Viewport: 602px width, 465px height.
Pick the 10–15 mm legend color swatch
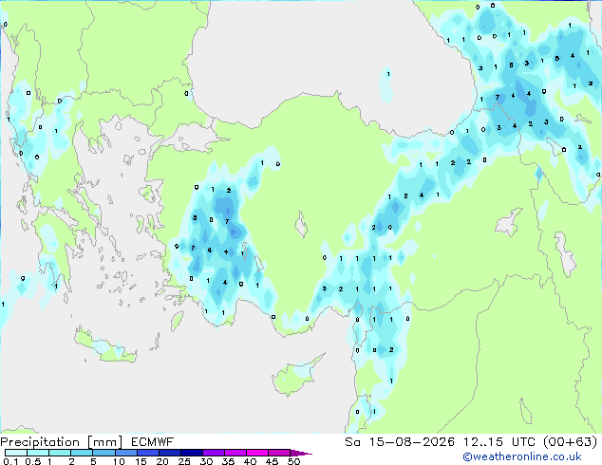point(125,453)
